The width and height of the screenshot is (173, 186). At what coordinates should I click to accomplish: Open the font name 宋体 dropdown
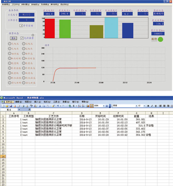[137, 106]
